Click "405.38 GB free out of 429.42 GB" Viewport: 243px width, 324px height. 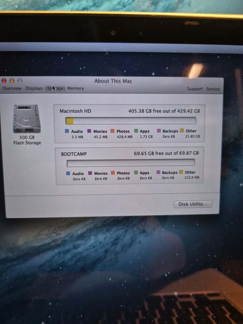tap(164, 111)
